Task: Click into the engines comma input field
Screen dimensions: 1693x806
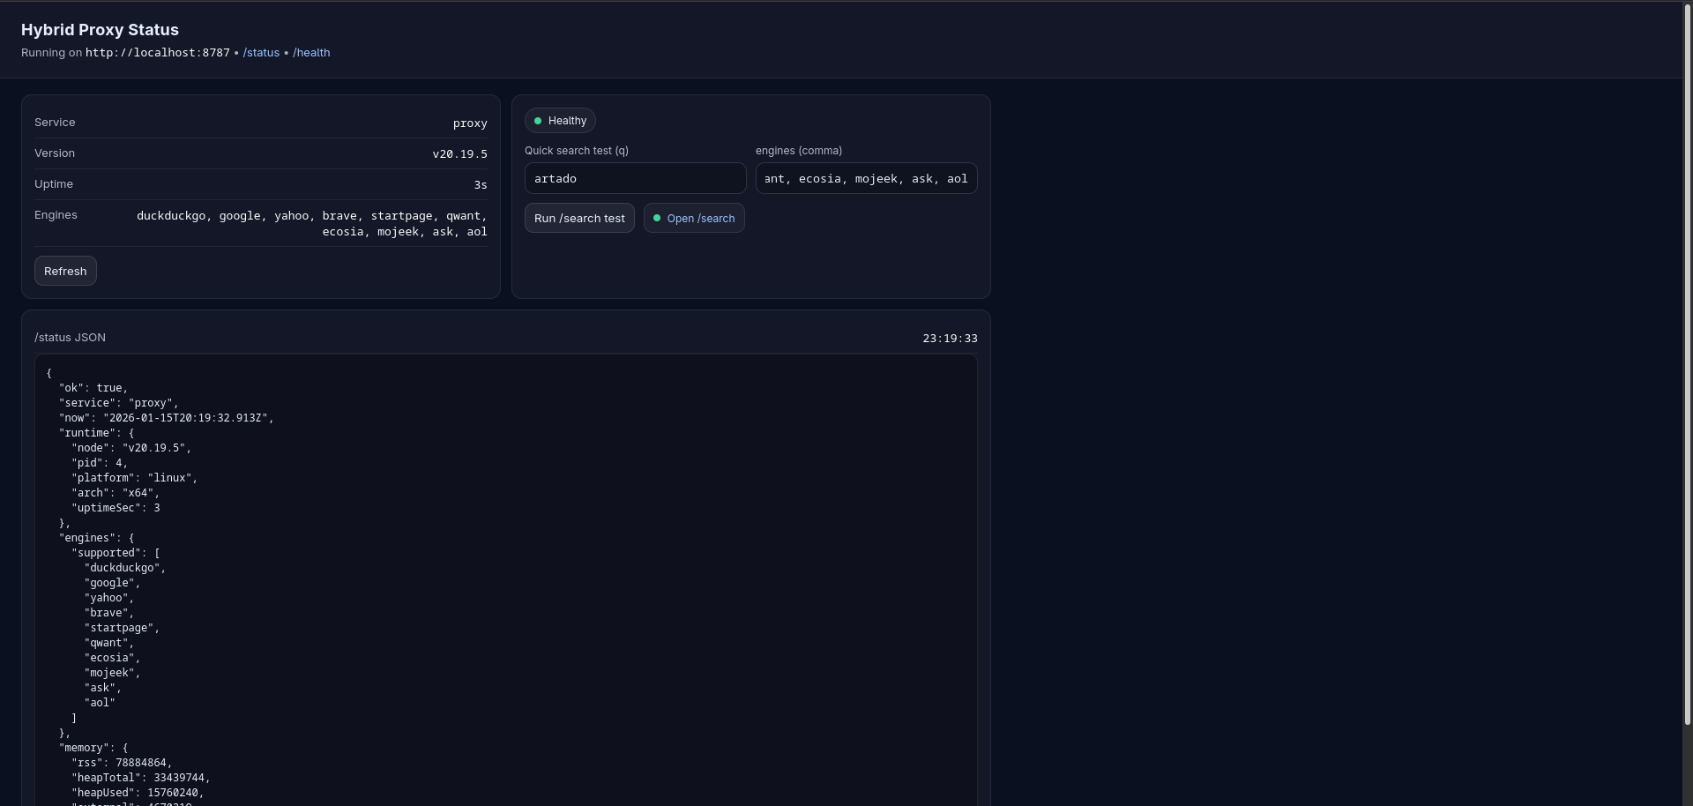Action: pyautogui.click(x=866, y=178)
